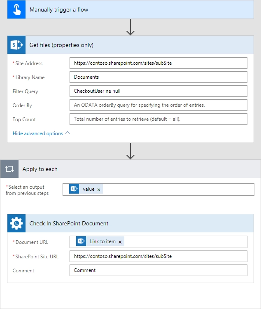Click the Document URL label
This screenshot has height=309, width=261.
point(32,242)
